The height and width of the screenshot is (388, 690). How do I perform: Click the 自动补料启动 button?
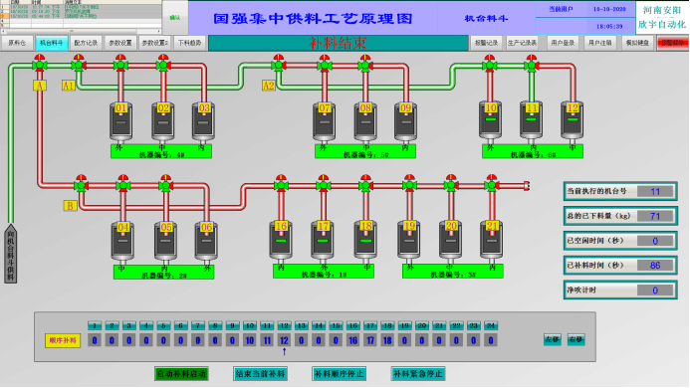click(181, 374)
